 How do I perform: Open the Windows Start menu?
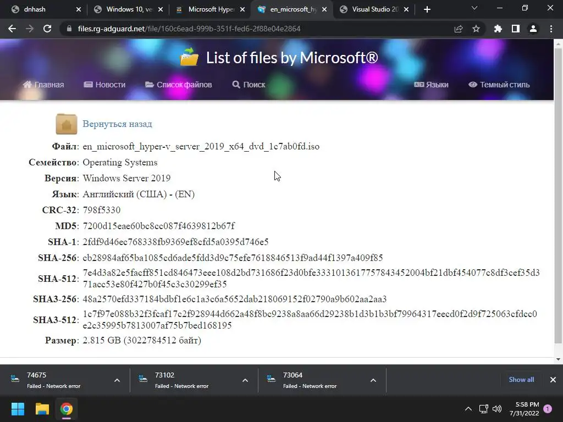[x=18, y=409]
